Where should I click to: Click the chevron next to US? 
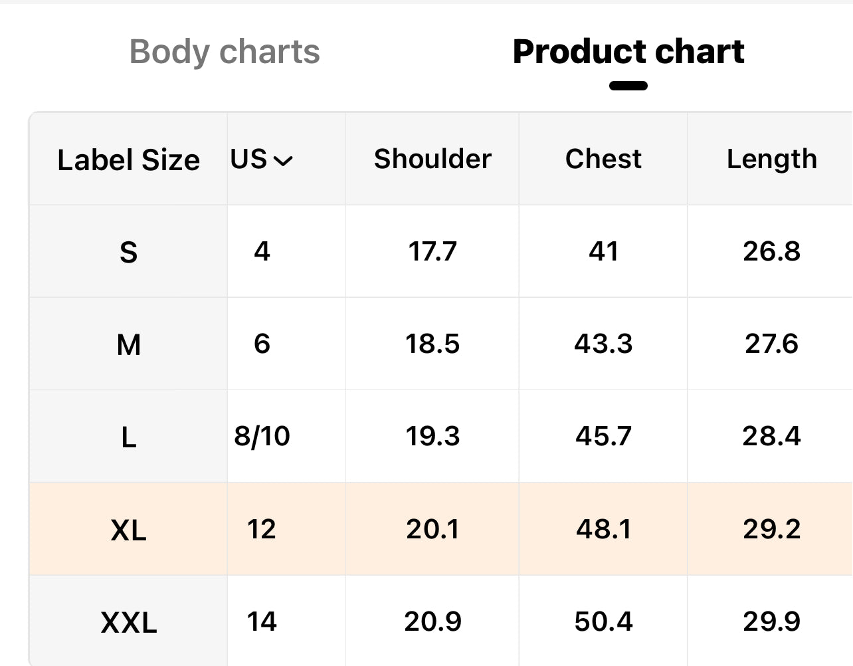point(284,161)
